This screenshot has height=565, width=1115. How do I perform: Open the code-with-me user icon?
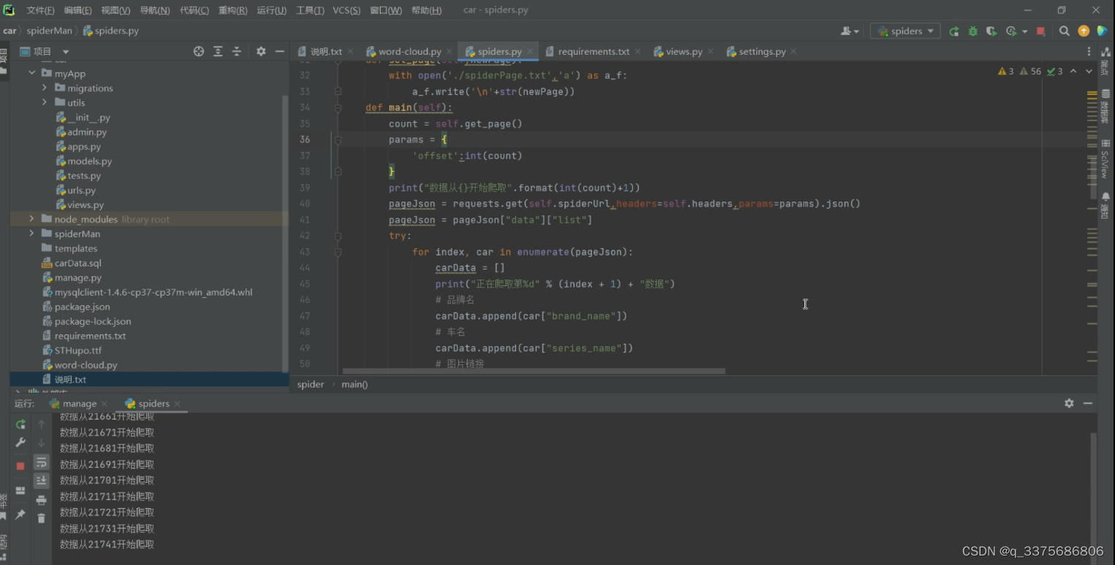pos(849,31)
